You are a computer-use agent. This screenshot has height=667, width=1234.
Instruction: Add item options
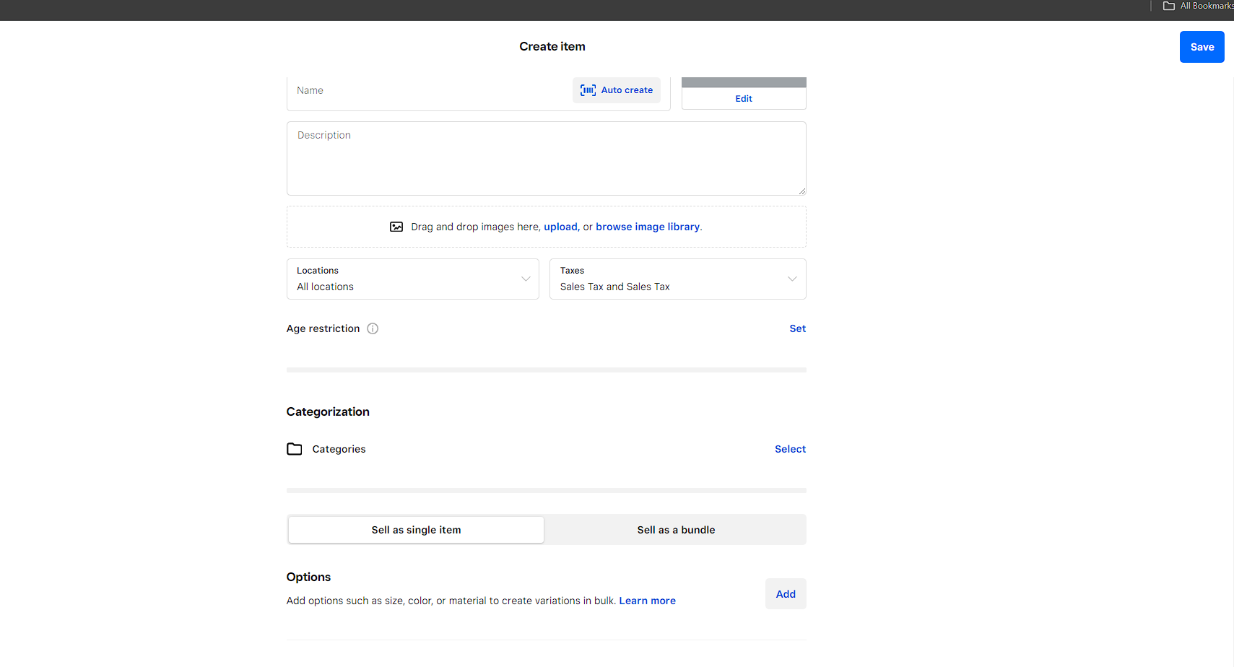pyautogui.click(x=786, y=594)
